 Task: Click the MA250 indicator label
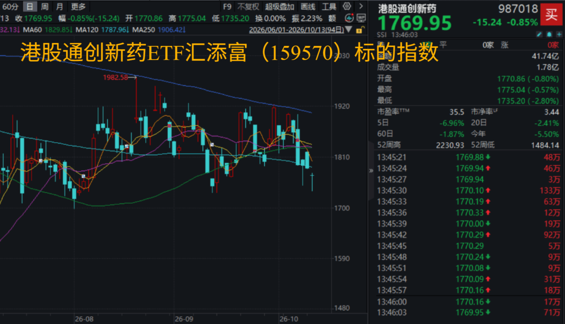point(143,30)
